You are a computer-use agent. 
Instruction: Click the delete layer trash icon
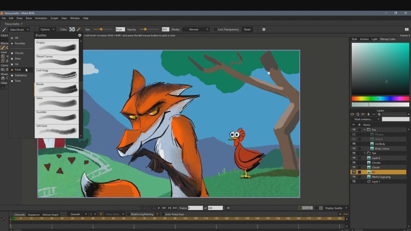tap(368, 114)
